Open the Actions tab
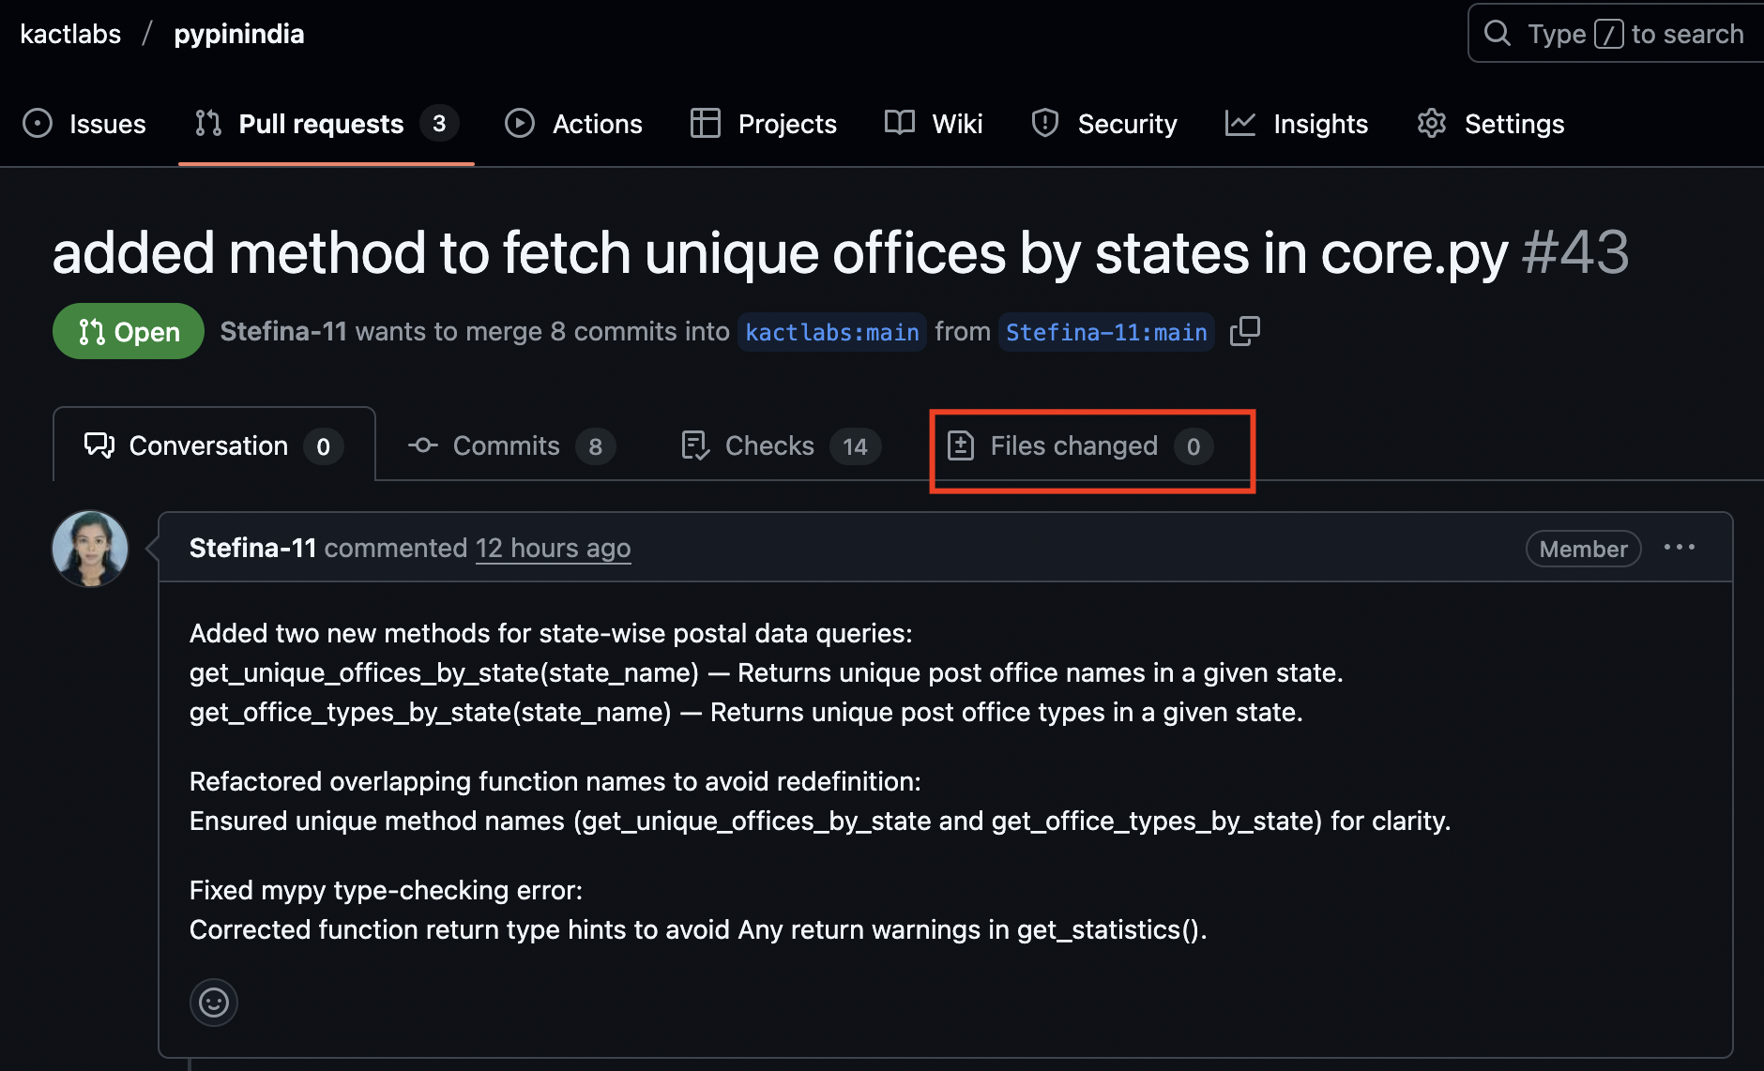The height and width of the screenshot is (1071, 1764). pyautogui.click(x=573, y=124)
